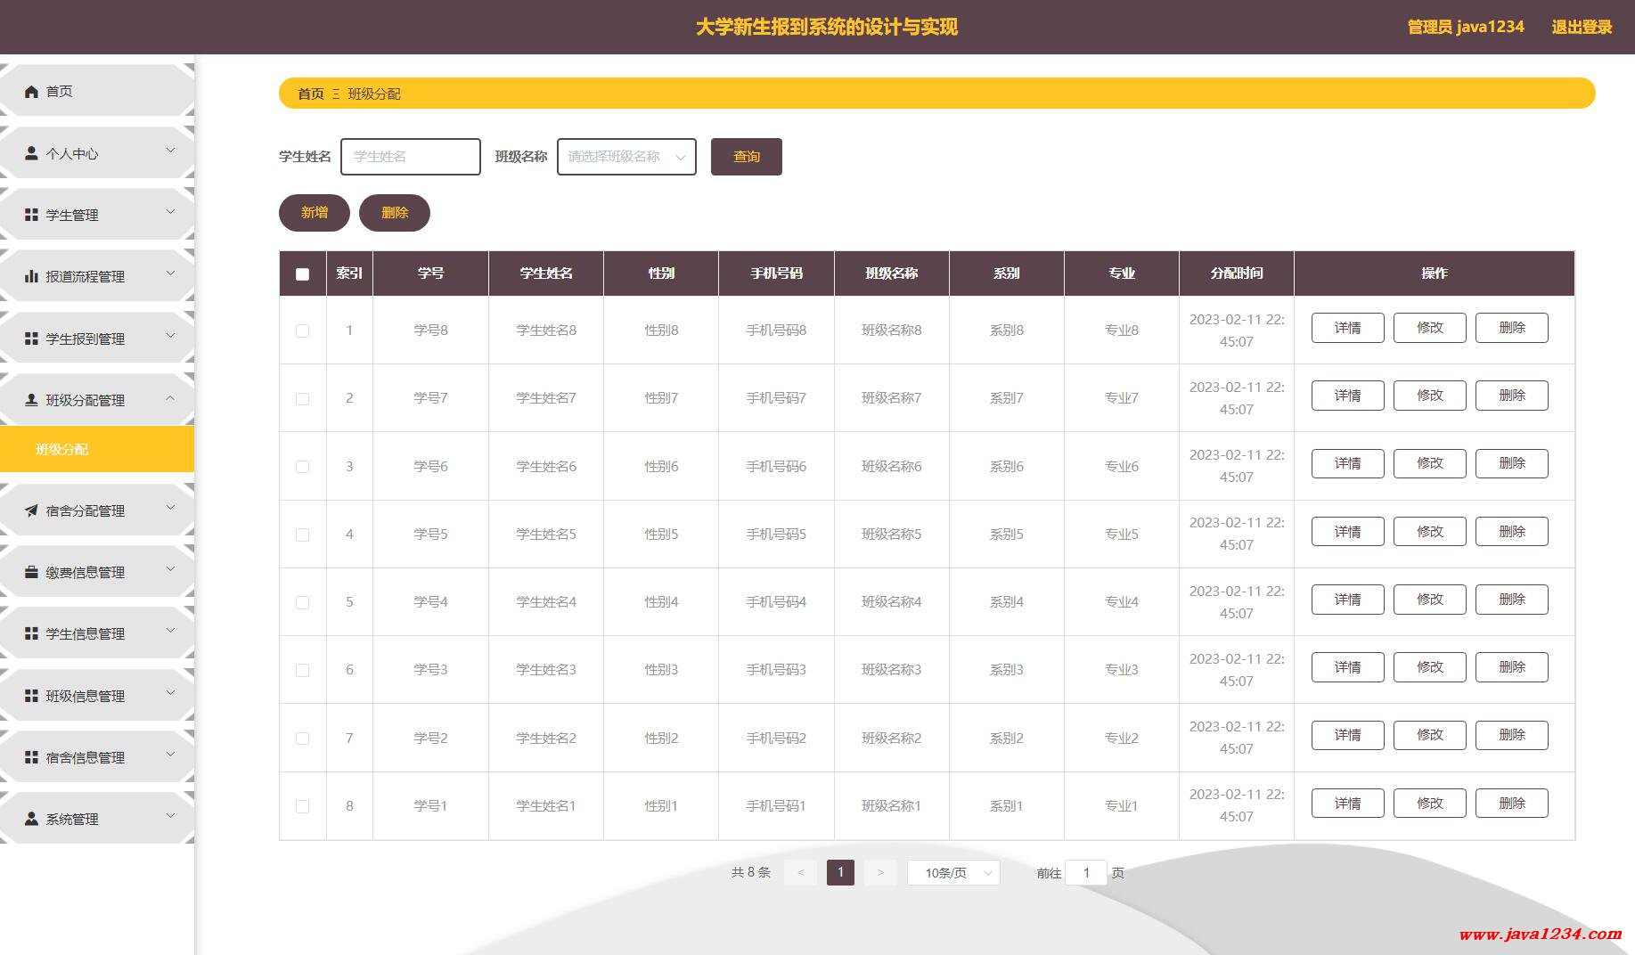Open 首页 in the sidebar menu
This screenshot has height=955, width=1635.
[97, 91]
